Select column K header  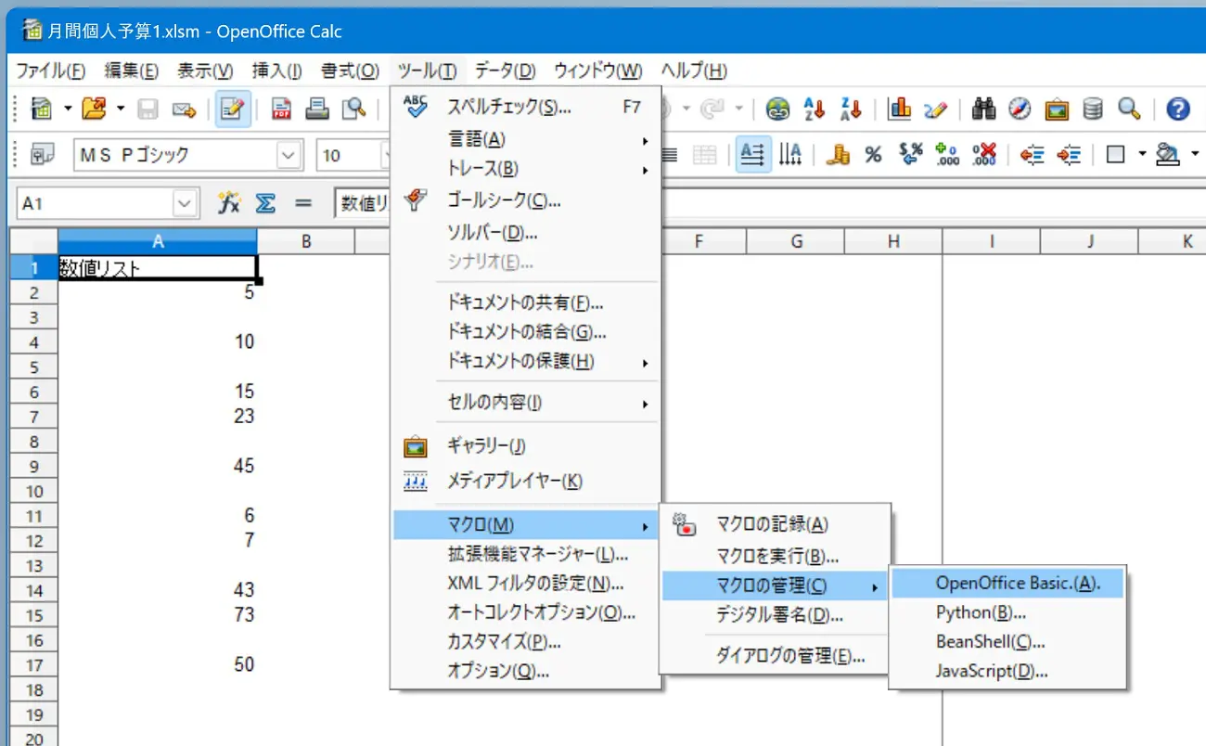(x=1187, y=241)
